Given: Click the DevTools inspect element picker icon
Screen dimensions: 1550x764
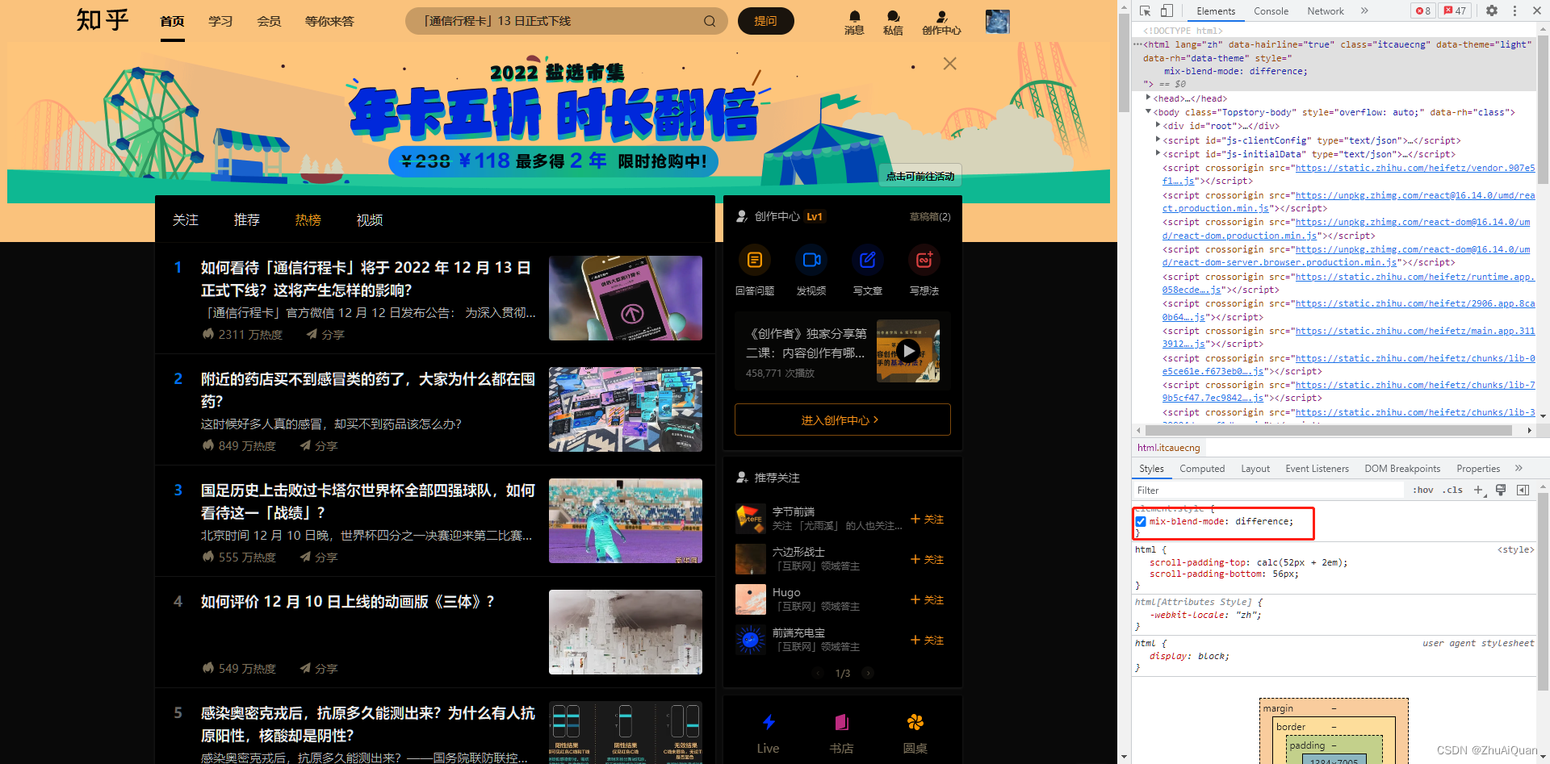Looking at the screenshot, I should [x=1145, y=10].
